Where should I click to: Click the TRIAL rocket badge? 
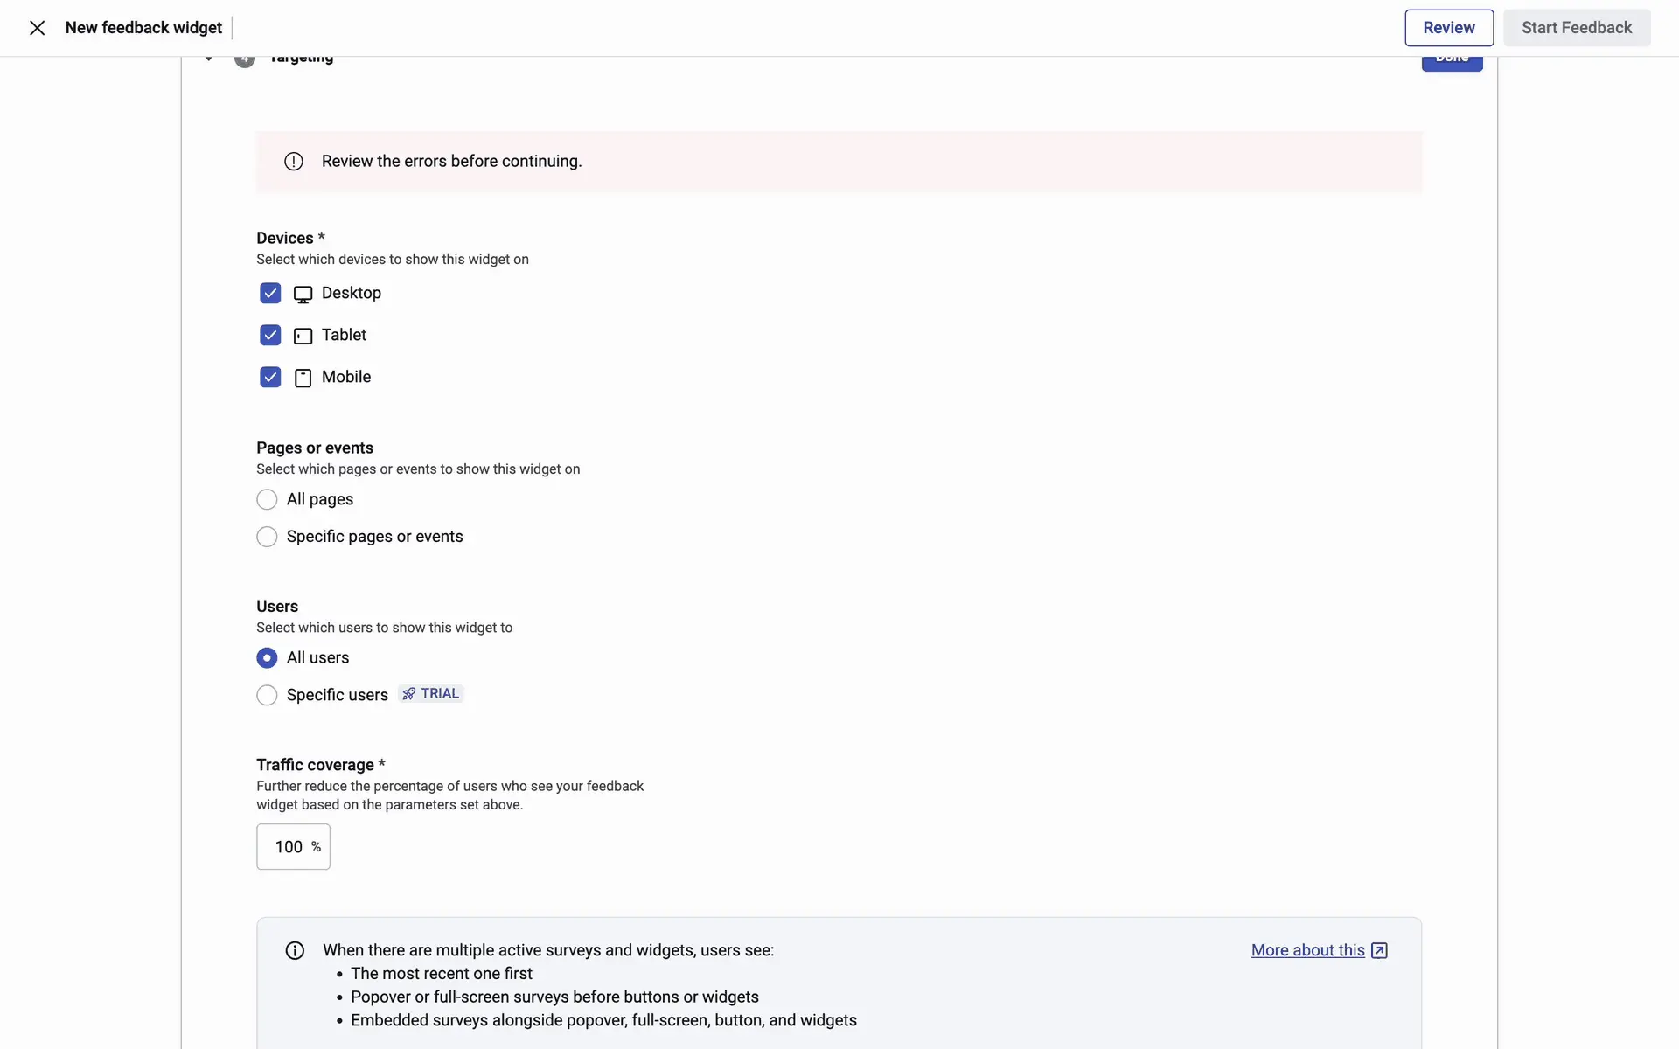coord(430,694)
